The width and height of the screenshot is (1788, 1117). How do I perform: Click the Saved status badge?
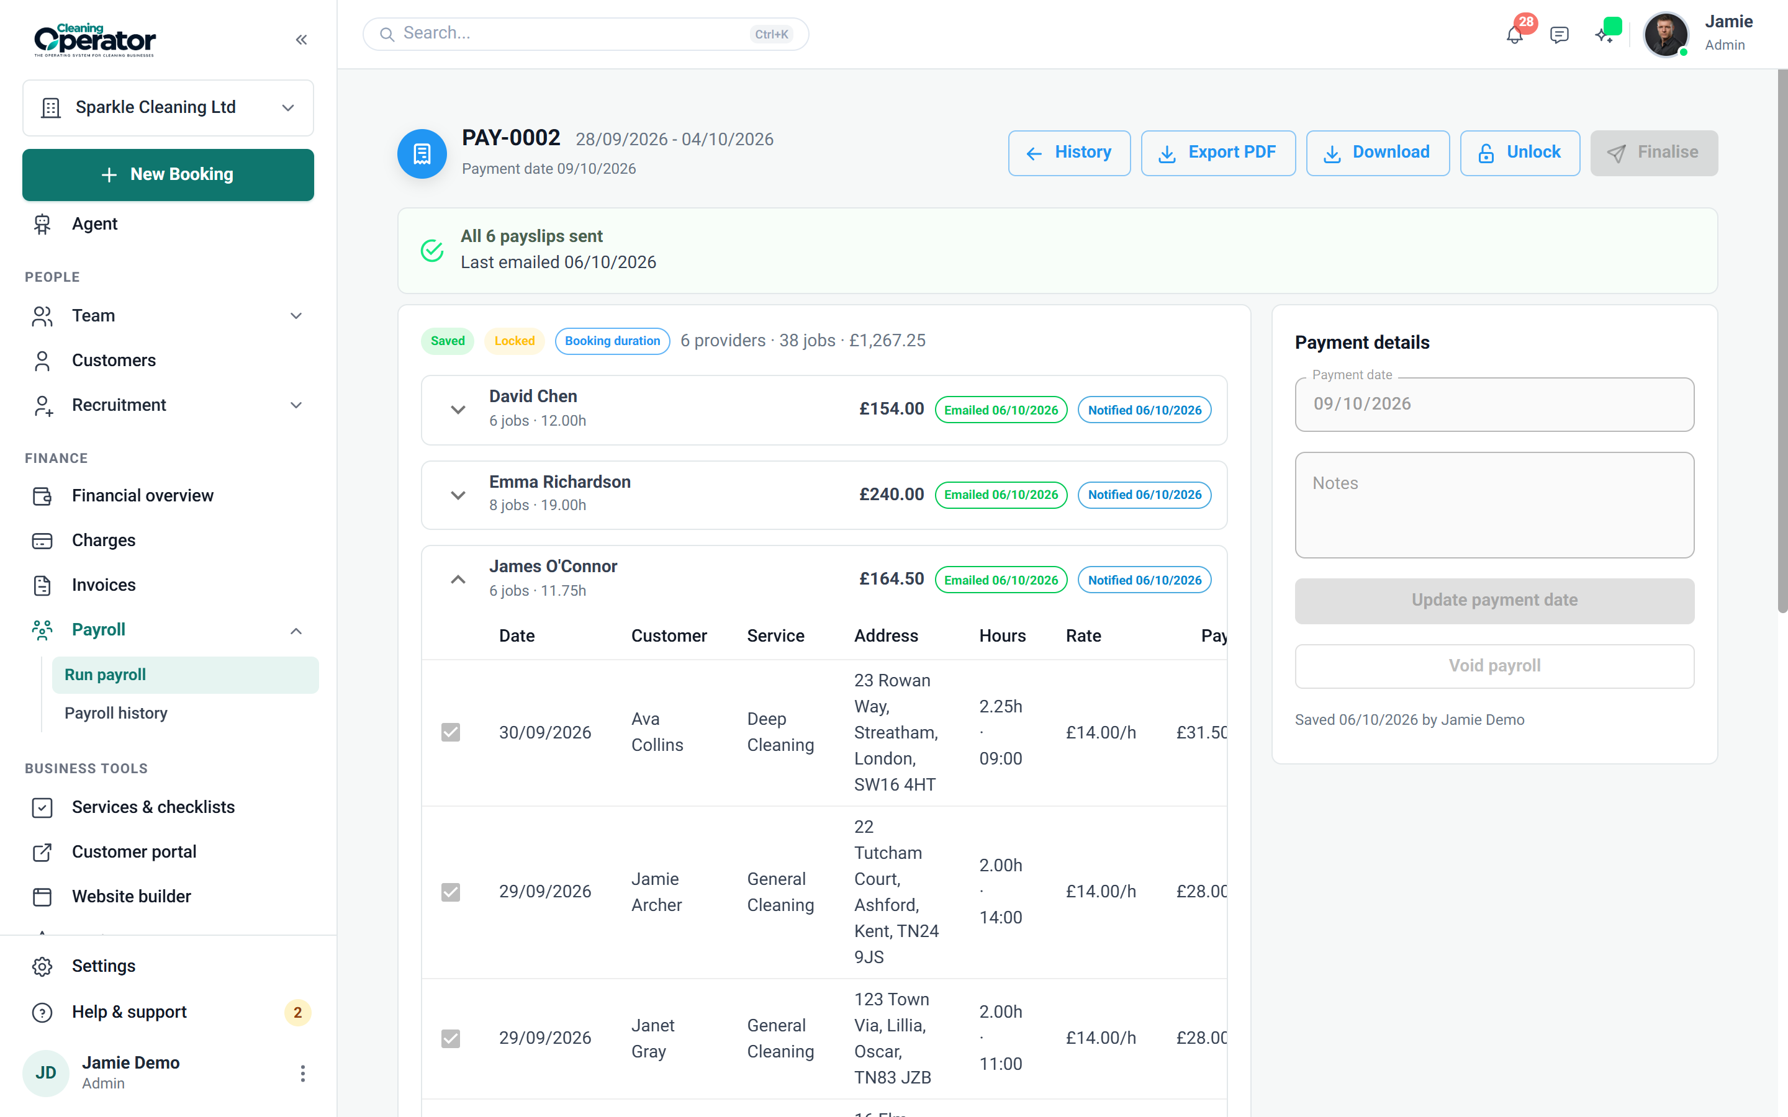(447, 341)
